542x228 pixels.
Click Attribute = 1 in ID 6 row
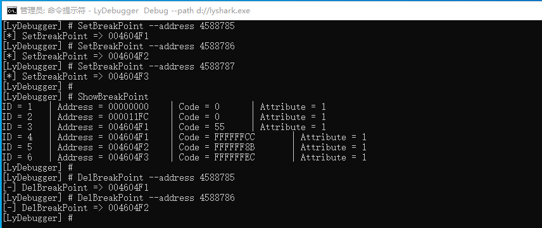[333, 157]
